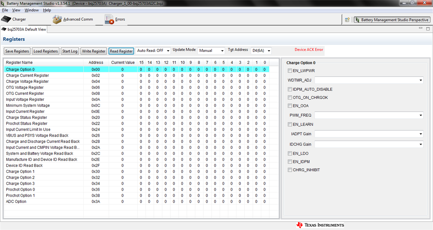The width and height of the screenshot is (433, 230).
Task: Enable the EN_LEARN checkbox
Action: click(290, 124)
